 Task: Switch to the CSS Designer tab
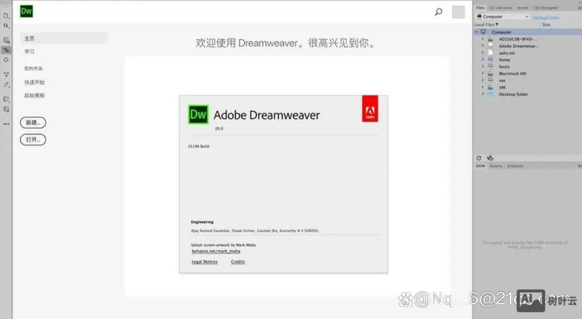pyautogui.click(x=545, y=8)
